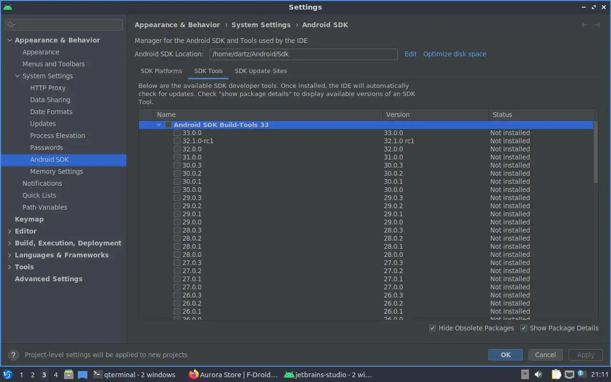Sort by the Status column header
611x382 pixels.
coord(541,115)
